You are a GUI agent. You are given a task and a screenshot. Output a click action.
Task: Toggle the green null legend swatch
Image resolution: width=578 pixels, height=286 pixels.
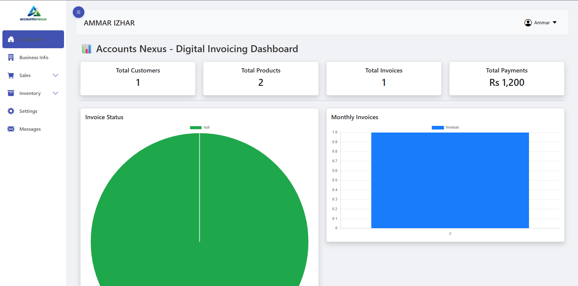tap(196, 127)
